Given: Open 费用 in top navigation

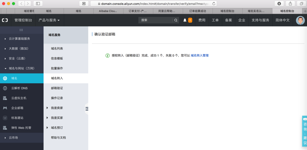Looking at the screenshot, I should tap(202, 20).
